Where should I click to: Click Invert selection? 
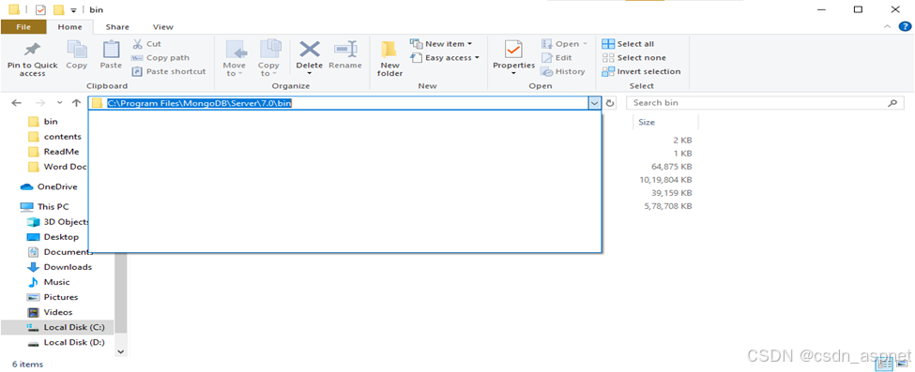641,72
